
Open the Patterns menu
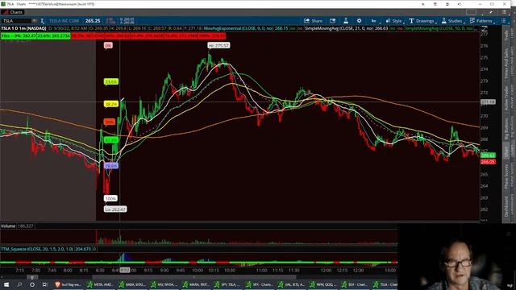pyautogui.click(x=481, y=21)
